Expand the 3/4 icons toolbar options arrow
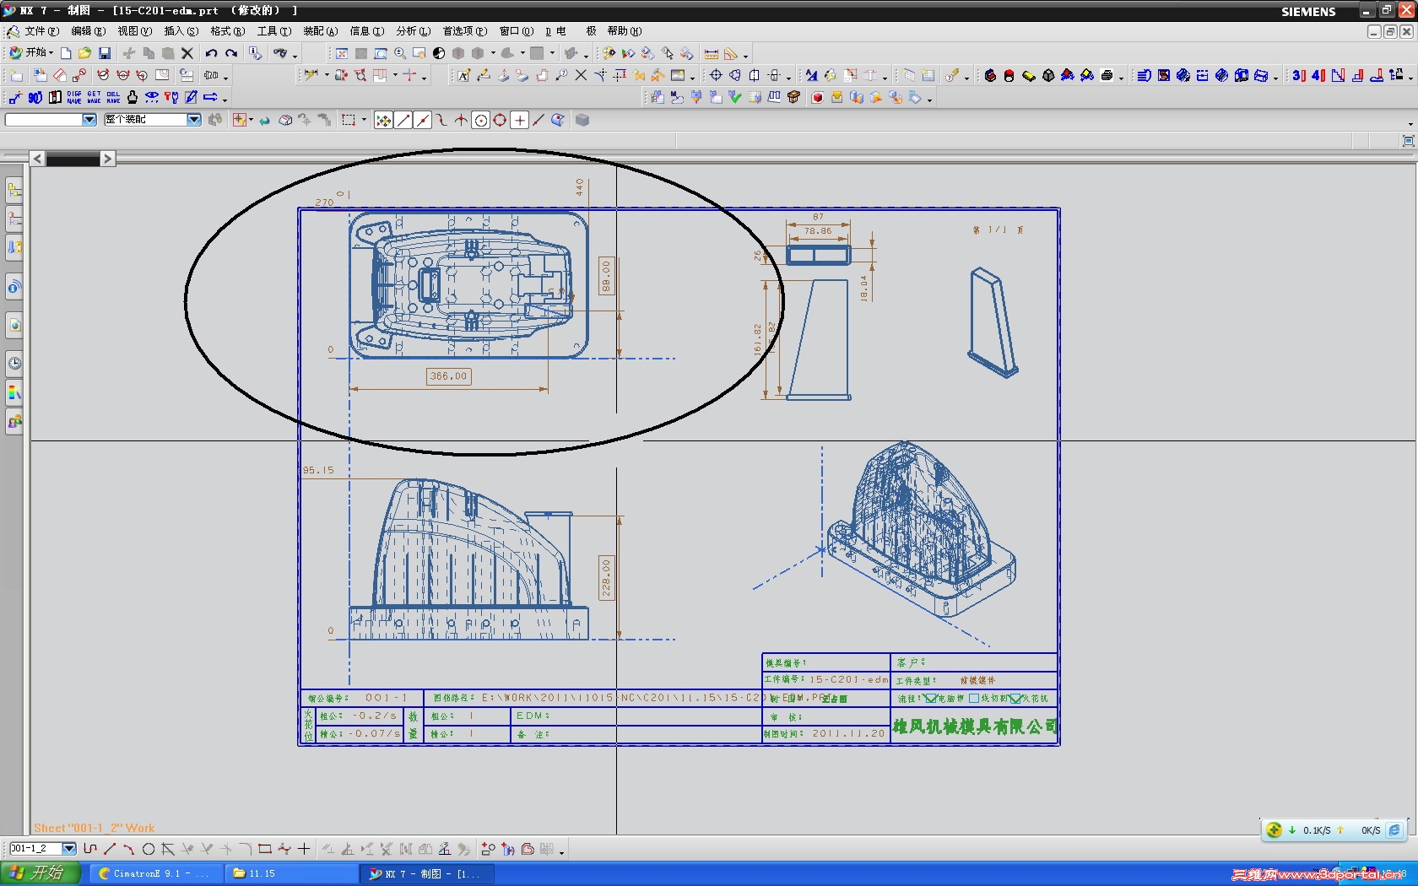This screenshot has width=1418, height=886. (x=1410, y=77)
